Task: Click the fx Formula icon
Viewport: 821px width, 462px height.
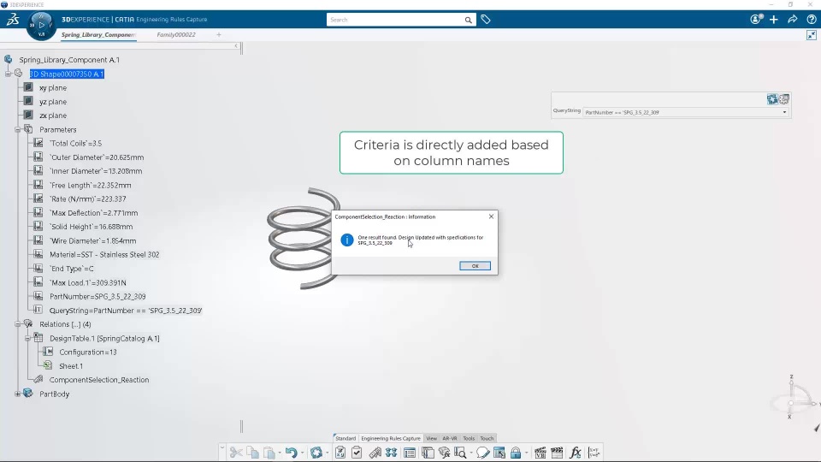Action: point(576,453)
